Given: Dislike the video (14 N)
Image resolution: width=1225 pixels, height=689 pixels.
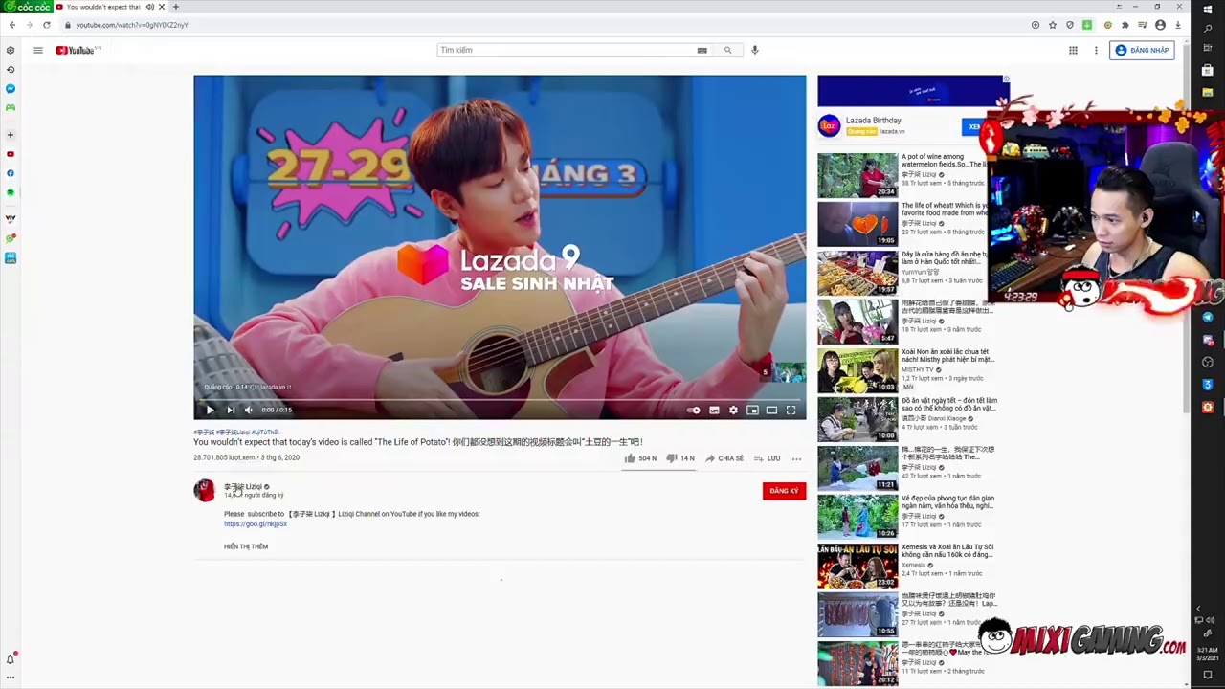Looking at the screenshot, I should tap(680, 458).
